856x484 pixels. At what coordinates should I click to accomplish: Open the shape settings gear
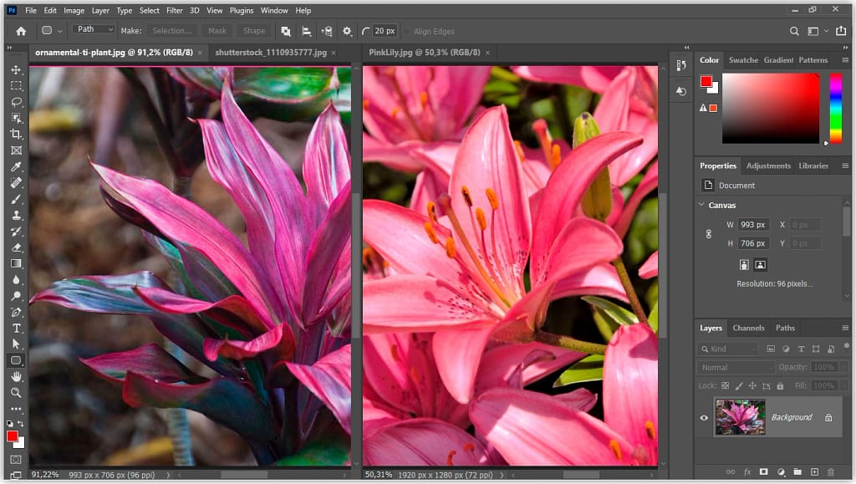347,31
